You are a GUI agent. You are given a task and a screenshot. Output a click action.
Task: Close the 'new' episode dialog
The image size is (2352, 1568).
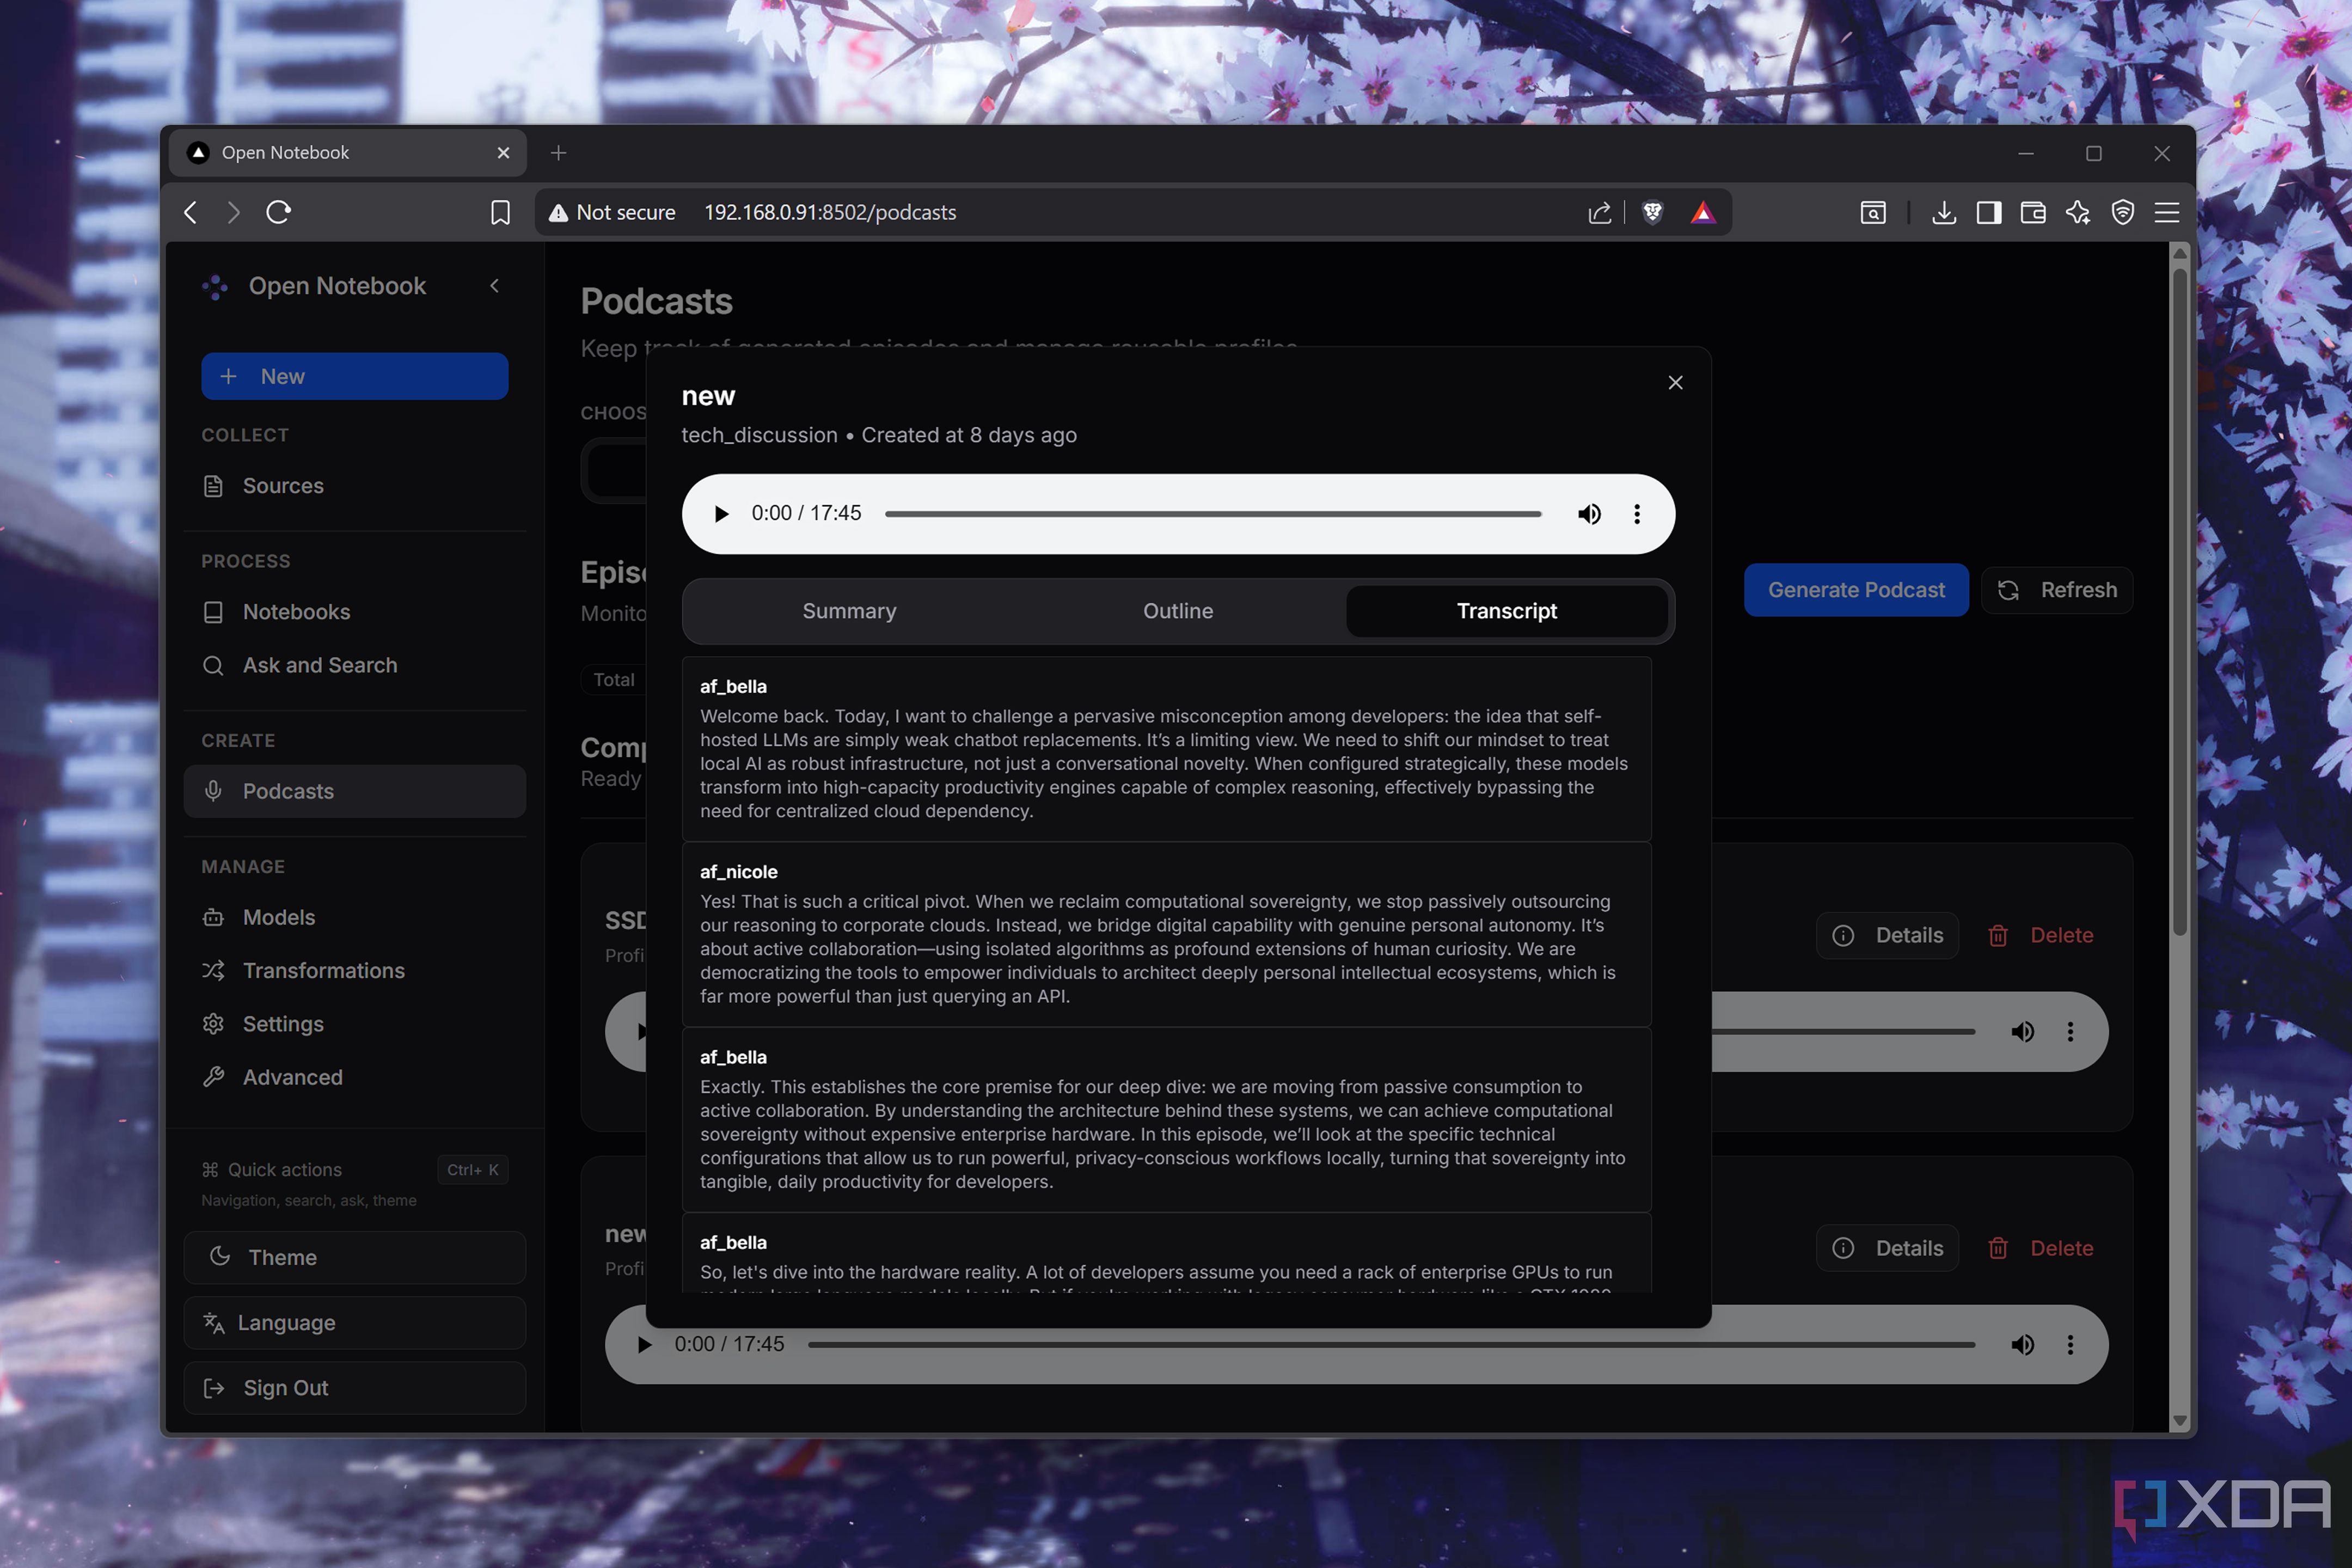pos(1676,383)
